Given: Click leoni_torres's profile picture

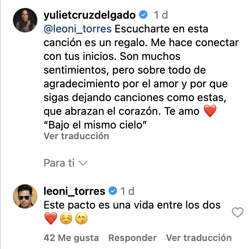Looking at the screenshot, I should point(25,196).
